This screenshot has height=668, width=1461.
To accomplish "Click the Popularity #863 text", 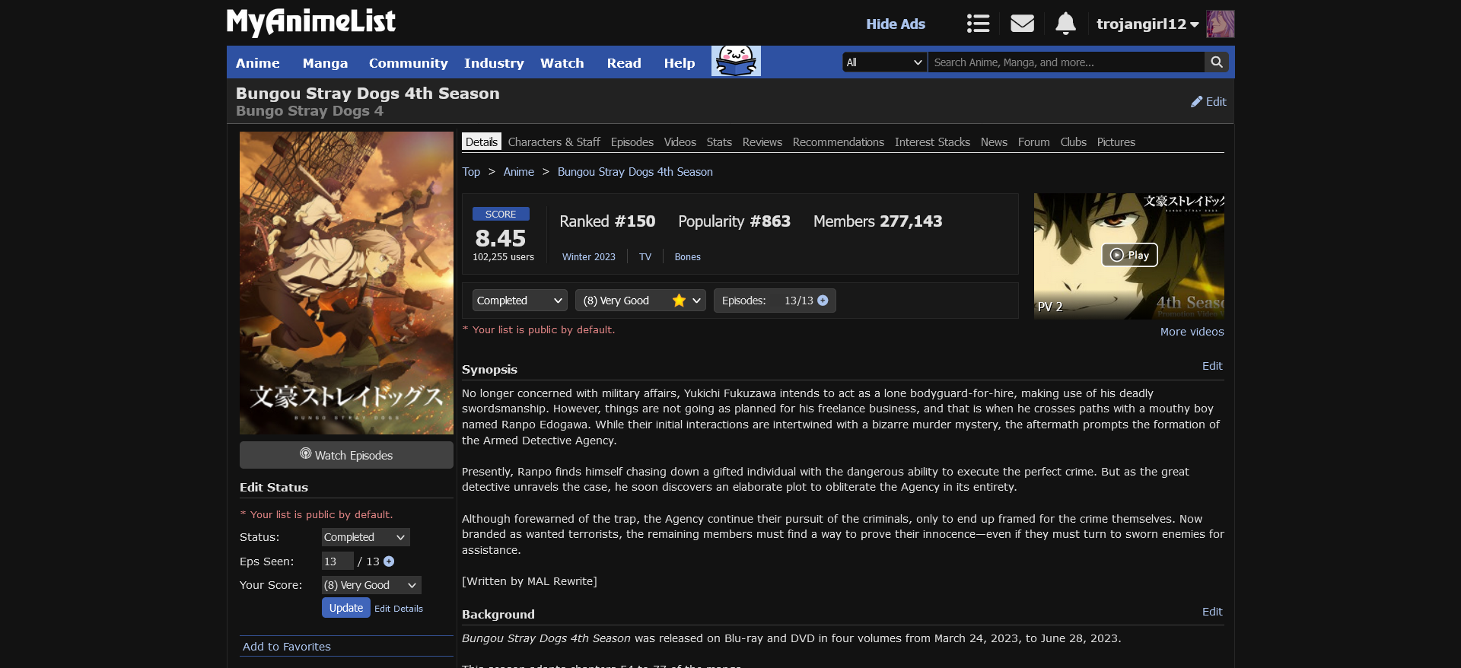I will click(x=734, y=221).
